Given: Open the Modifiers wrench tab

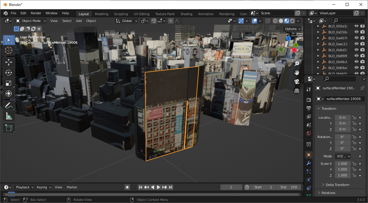Looking at the screenshot, I should point(309,163).
